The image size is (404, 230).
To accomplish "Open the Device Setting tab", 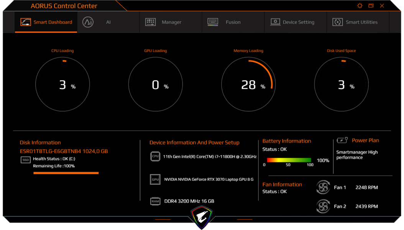I will point(296,22).
